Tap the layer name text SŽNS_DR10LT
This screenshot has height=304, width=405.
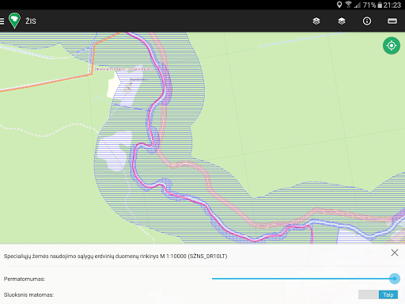point(207,256)
